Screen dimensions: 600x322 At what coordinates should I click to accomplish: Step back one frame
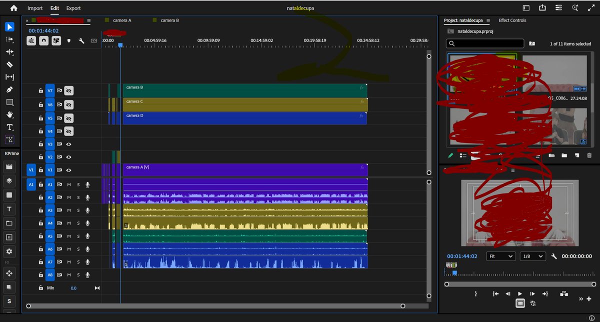[x=508, y=294]
